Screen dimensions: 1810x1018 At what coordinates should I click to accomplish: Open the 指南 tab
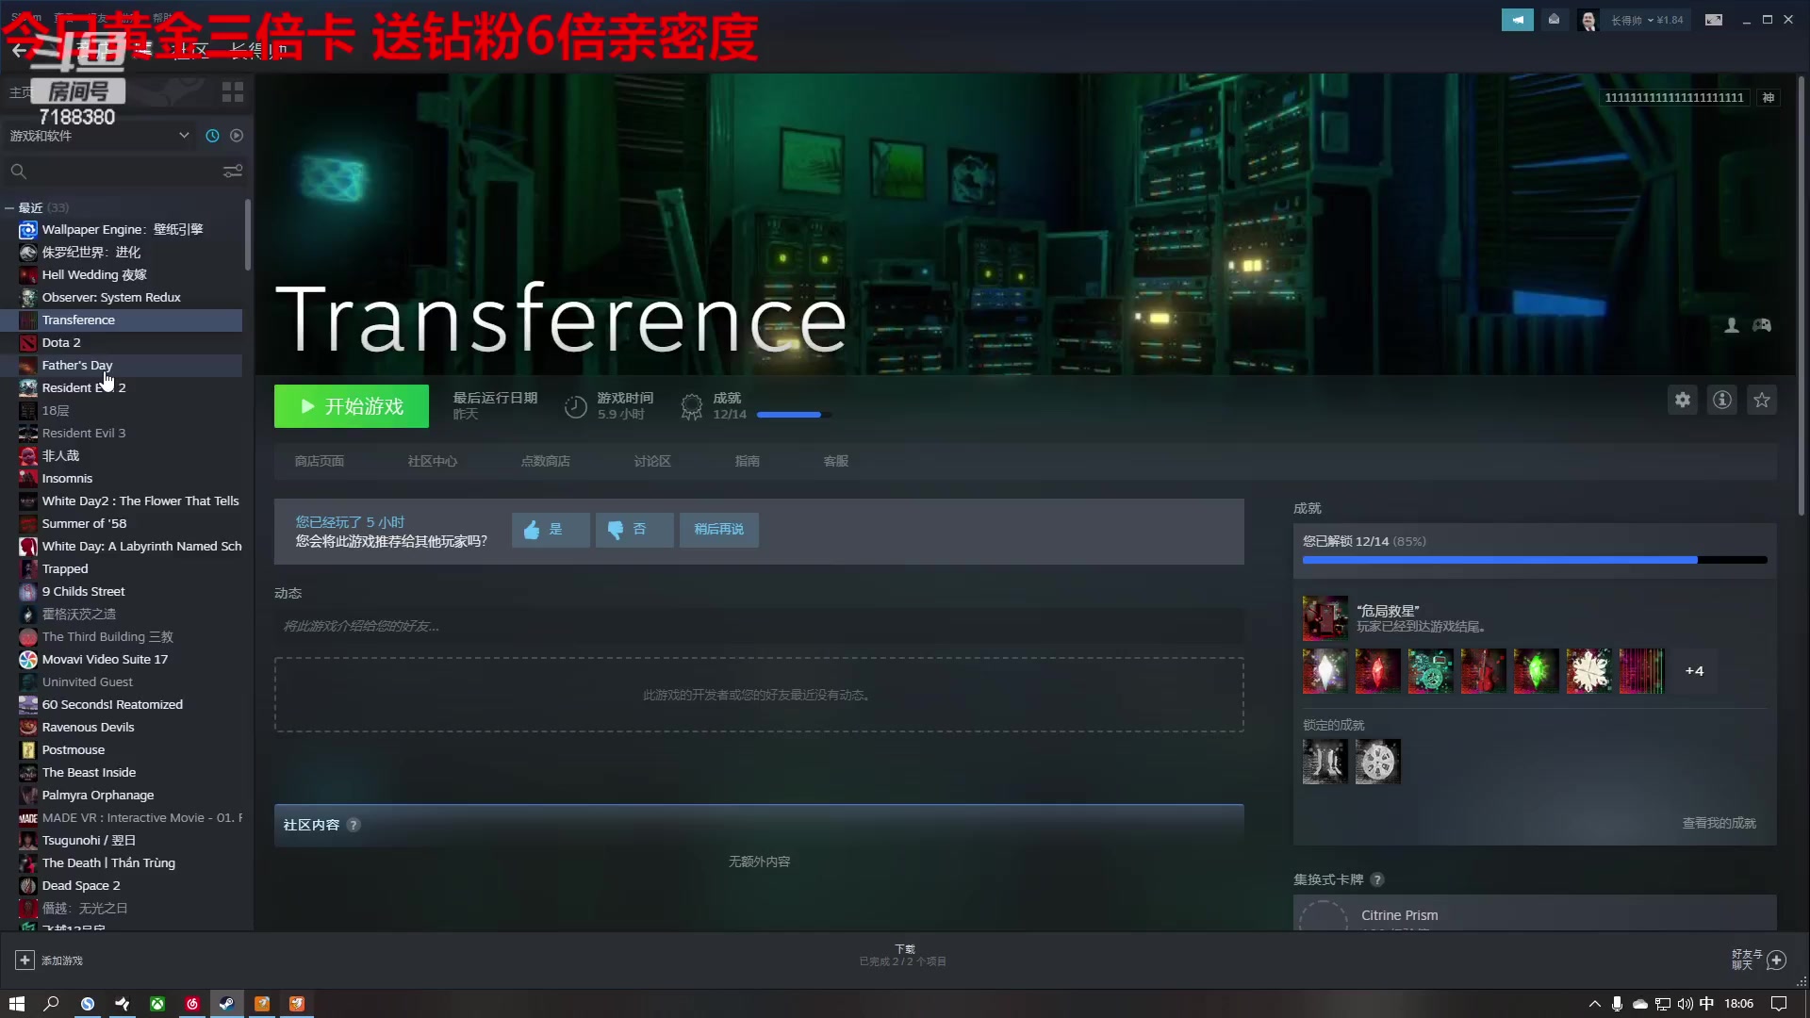(x=748, y=461)
